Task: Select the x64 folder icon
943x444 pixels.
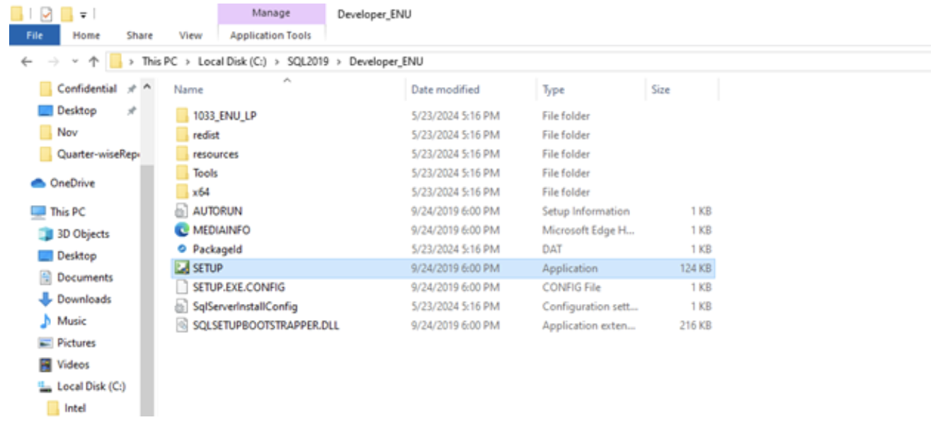Action: 181,192
